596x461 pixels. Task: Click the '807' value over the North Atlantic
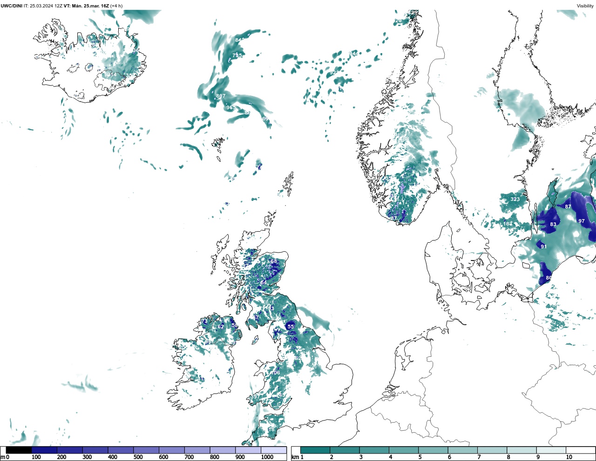(x=221, y=96)
